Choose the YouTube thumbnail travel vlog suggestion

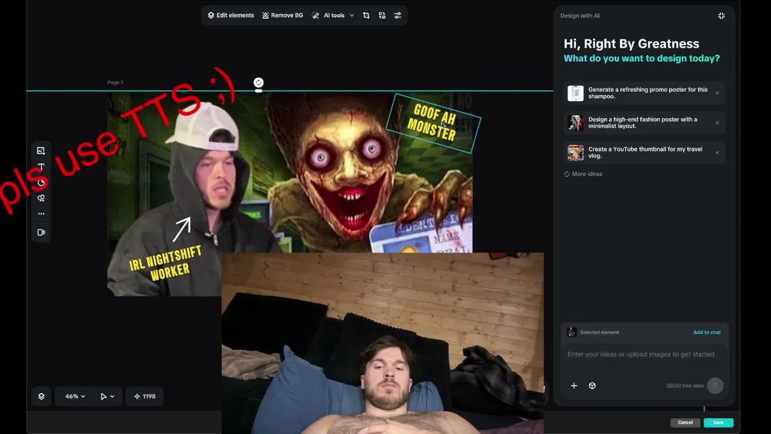point(646,153)
